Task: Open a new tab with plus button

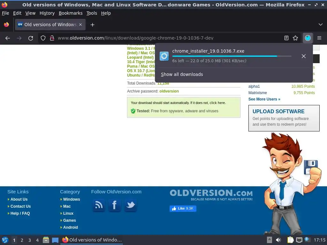Action: pos(92,25)
